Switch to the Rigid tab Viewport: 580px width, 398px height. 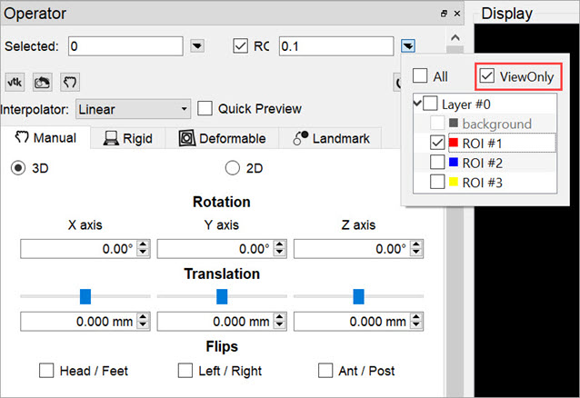[127, 139]
